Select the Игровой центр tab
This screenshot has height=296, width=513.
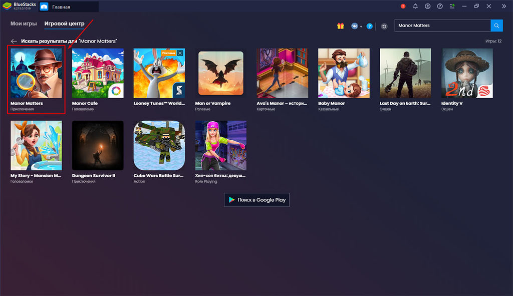tap(64, 24)
